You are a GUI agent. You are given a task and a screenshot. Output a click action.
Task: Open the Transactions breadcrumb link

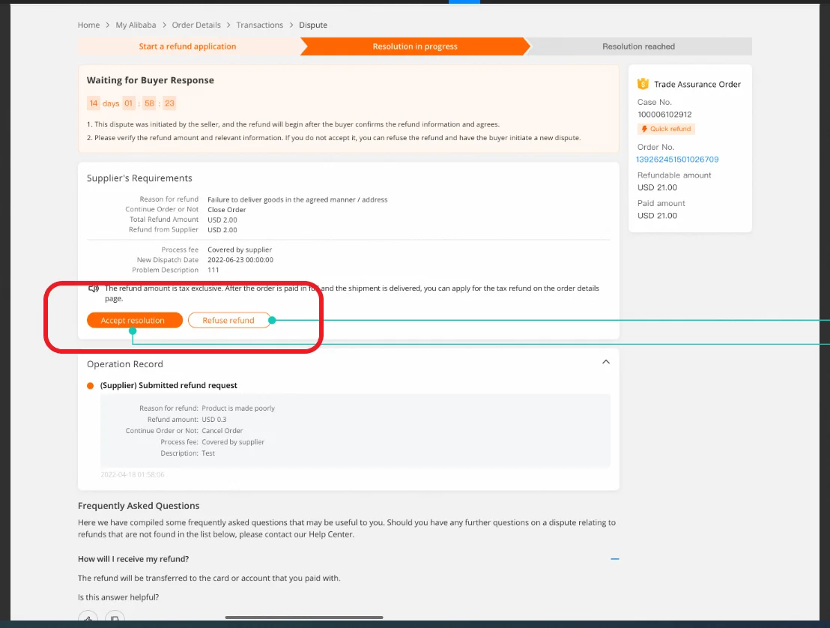coord(259,25)
